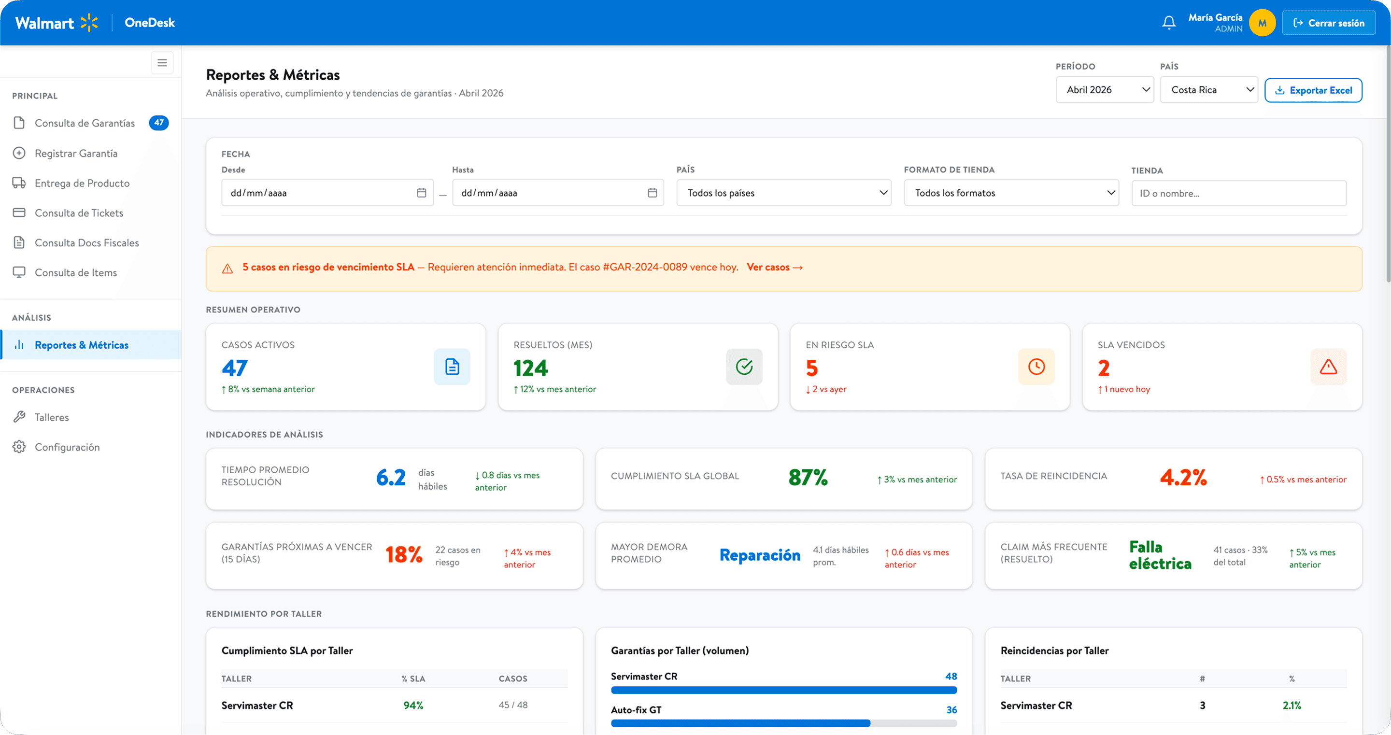Navigate to Entrega de Producto

(91, 183)
